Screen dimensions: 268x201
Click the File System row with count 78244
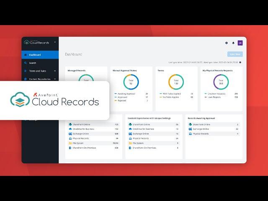(94, 143)
